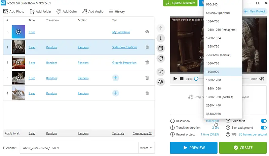Click the Filename input field
This screenshot has height=156, width=269.
[x=79, y=148]
